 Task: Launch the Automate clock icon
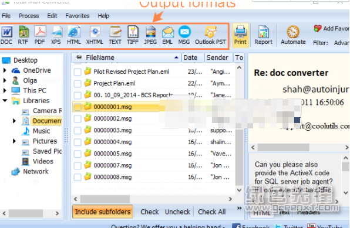(293, 35)
